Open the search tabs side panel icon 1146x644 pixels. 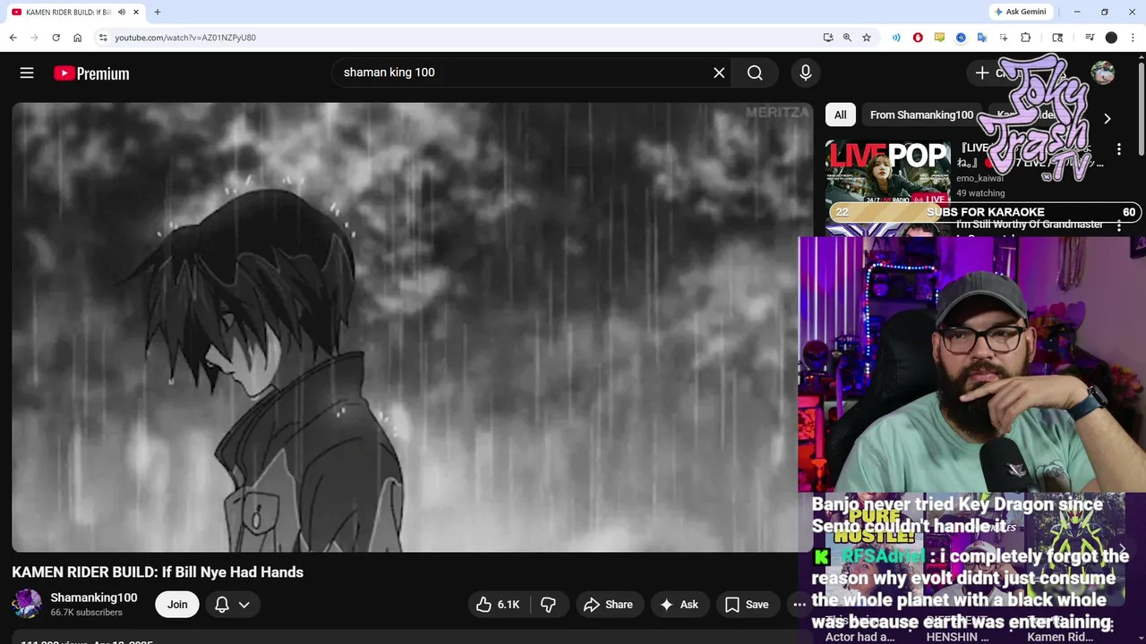pos(1057,38)
